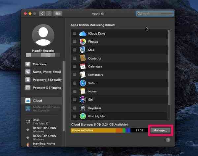This screenshot has width=198, height=156.
Task: Click the second DESKTOP-G28S Windows device icon
Action: tap(28, 138)
